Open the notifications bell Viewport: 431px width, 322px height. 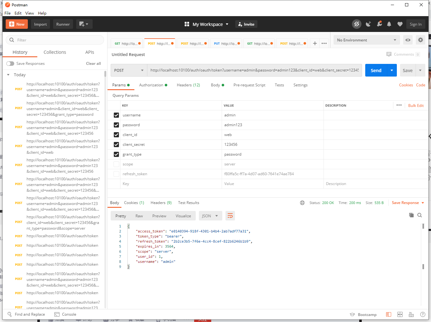[x=389, y=24]
